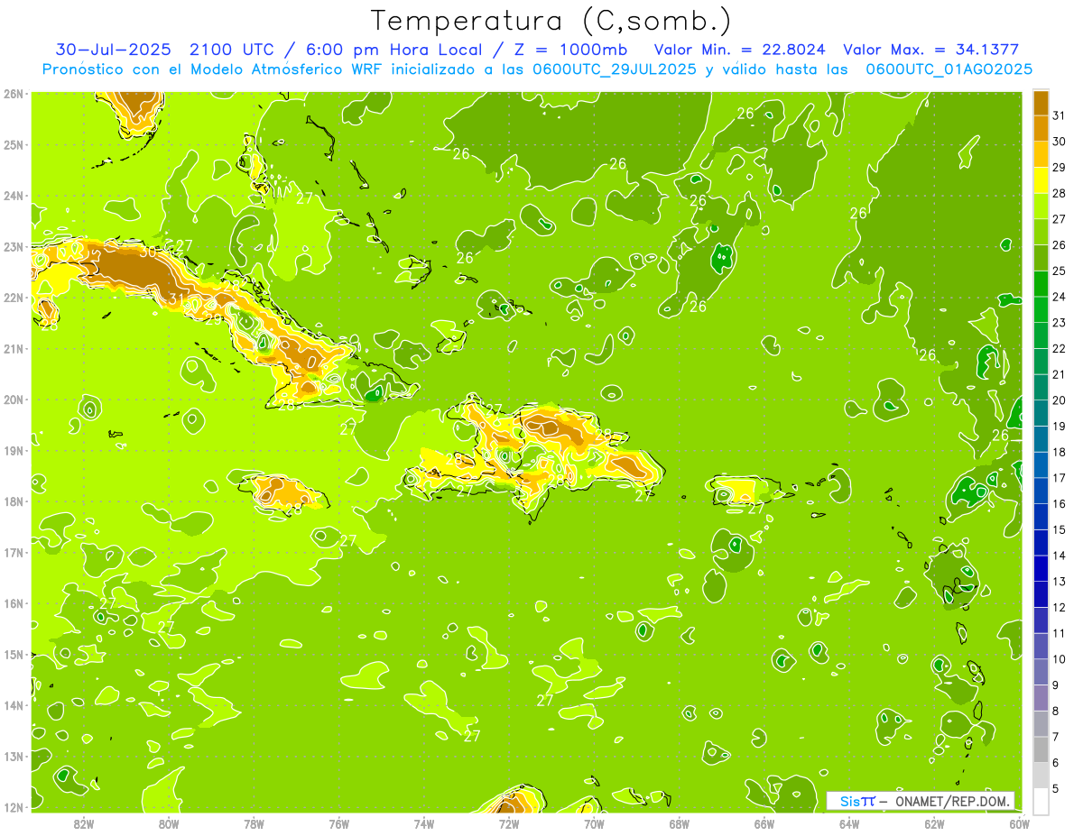Click the legend color band above 31
This screenshot has width=1083, height=836.
[1041, 102]
